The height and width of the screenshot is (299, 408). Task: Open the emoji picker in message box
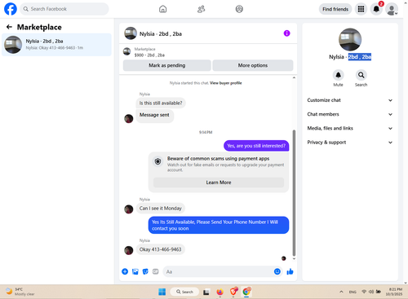click(277, 271)
